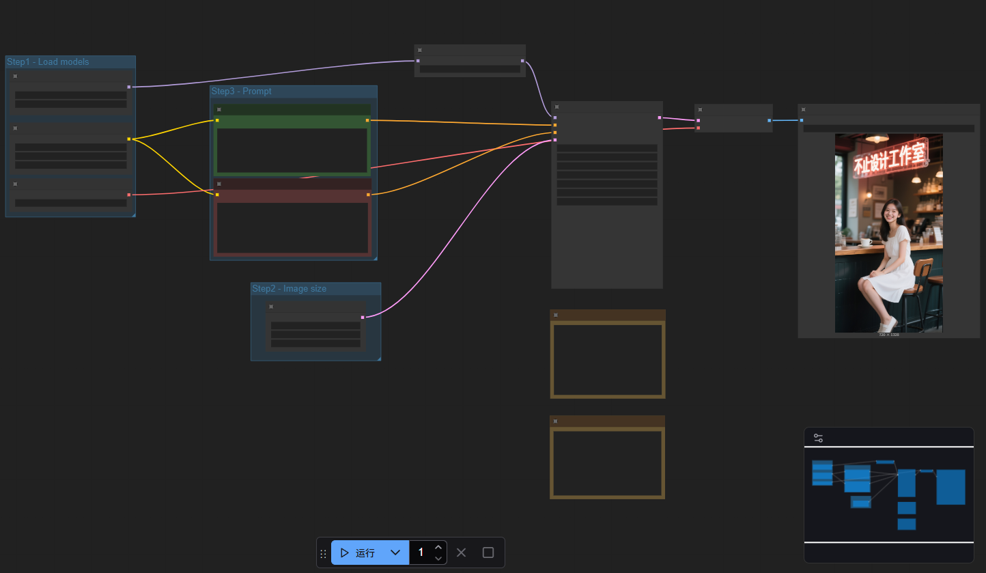Select the Step2 - Image size group title
This screenshot has width=986, height=573.
coord(289,289)
